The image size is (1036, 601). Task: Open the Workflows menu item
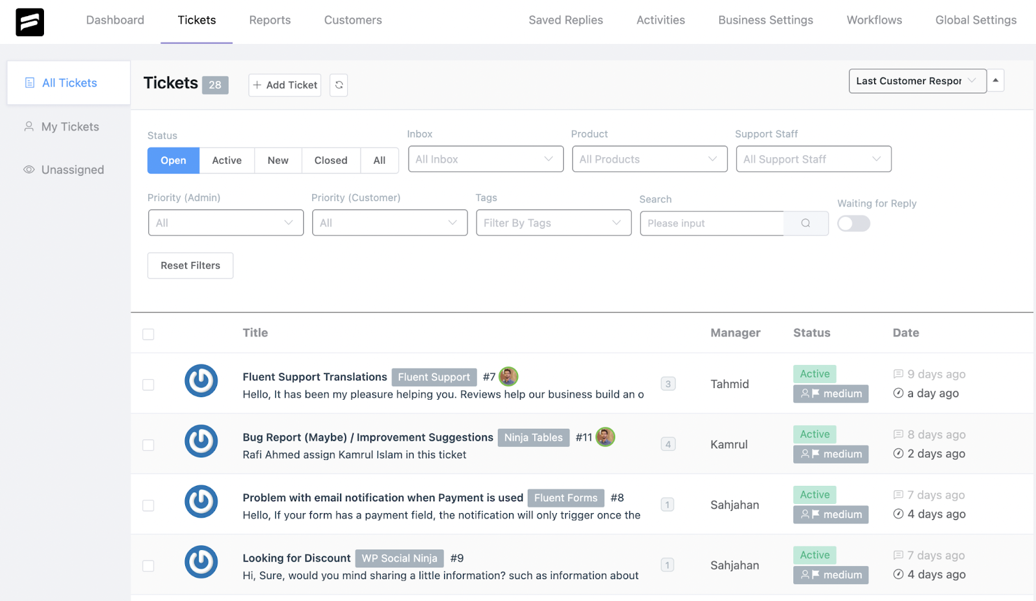coord(874,20)
